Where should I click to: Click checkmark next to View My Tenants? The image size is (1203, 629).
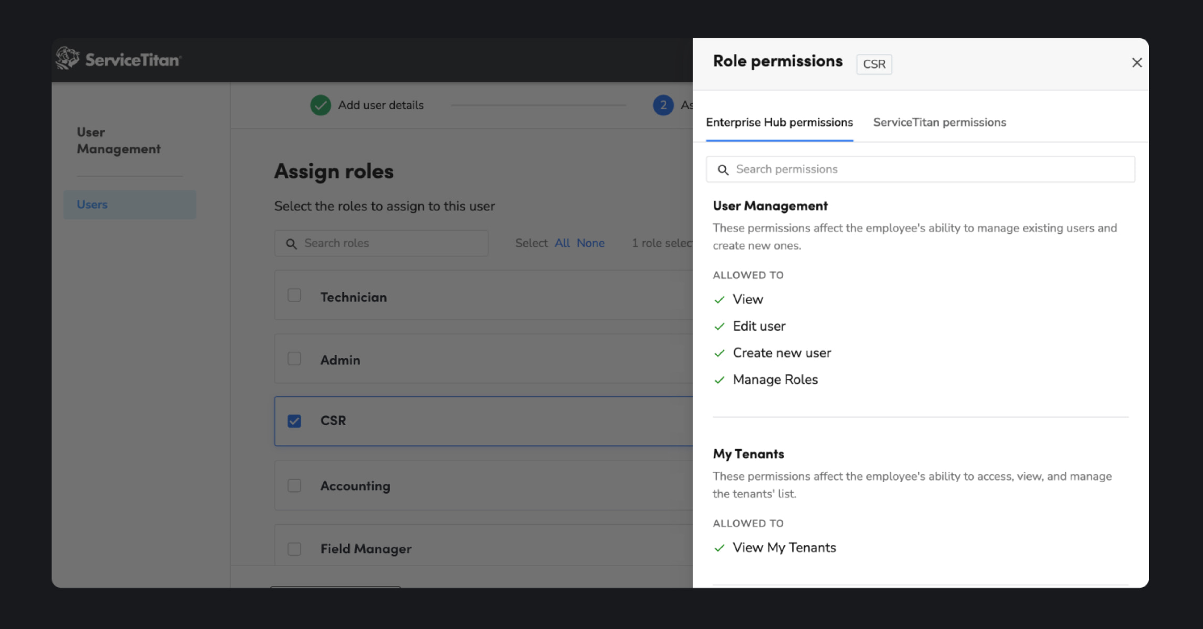(x=719, y=548)
